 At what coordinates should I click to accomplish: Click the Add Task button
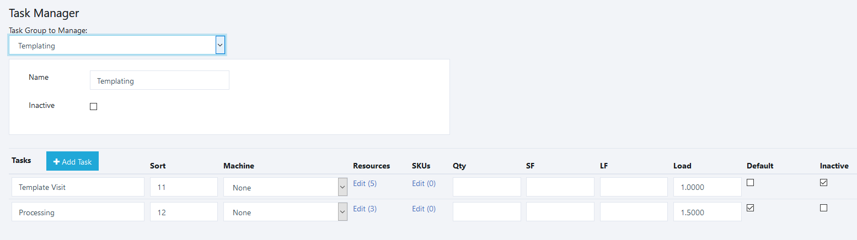pos(72,161)
